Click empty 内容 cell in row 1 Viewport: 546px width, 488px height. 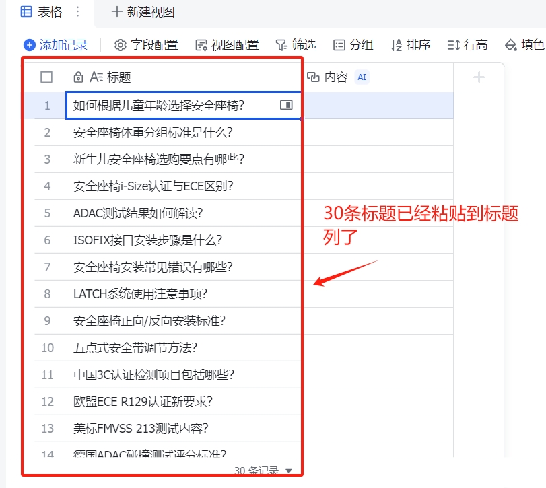[x=377, y=105]
